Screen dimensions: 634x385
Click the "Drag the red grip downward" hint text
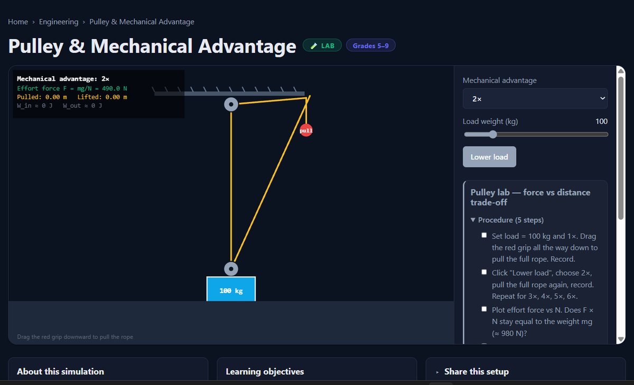pyautogui.click(x=75, y=337)
